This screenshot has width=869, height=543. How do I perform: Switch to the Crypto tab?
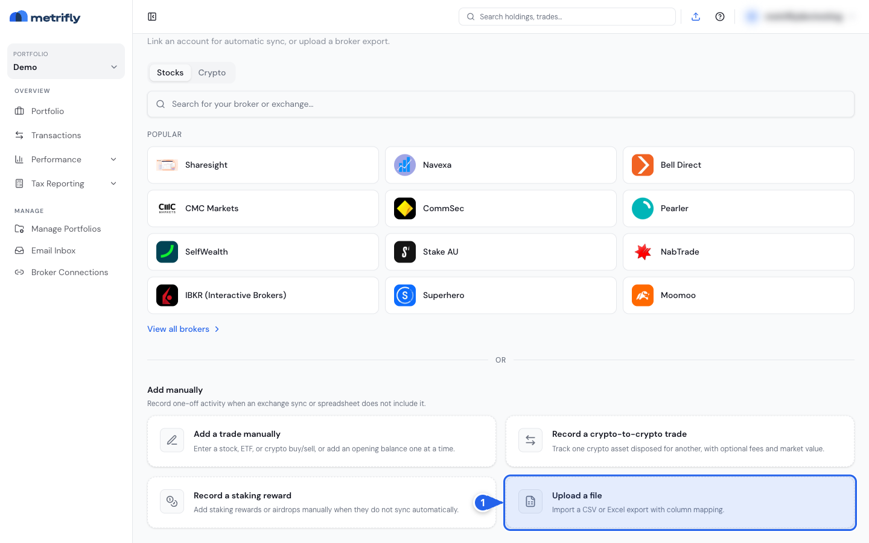click(x=212, y=72)
